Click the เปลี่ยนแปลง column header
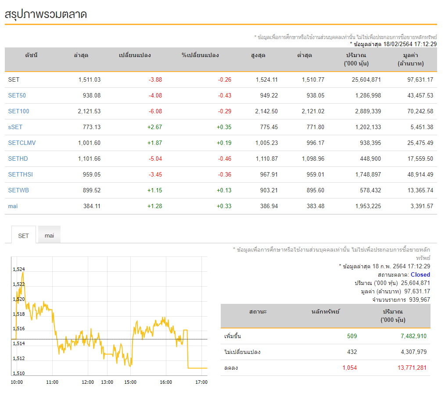The width and height of the screenshot is (445, 393). tap(135, 55)
